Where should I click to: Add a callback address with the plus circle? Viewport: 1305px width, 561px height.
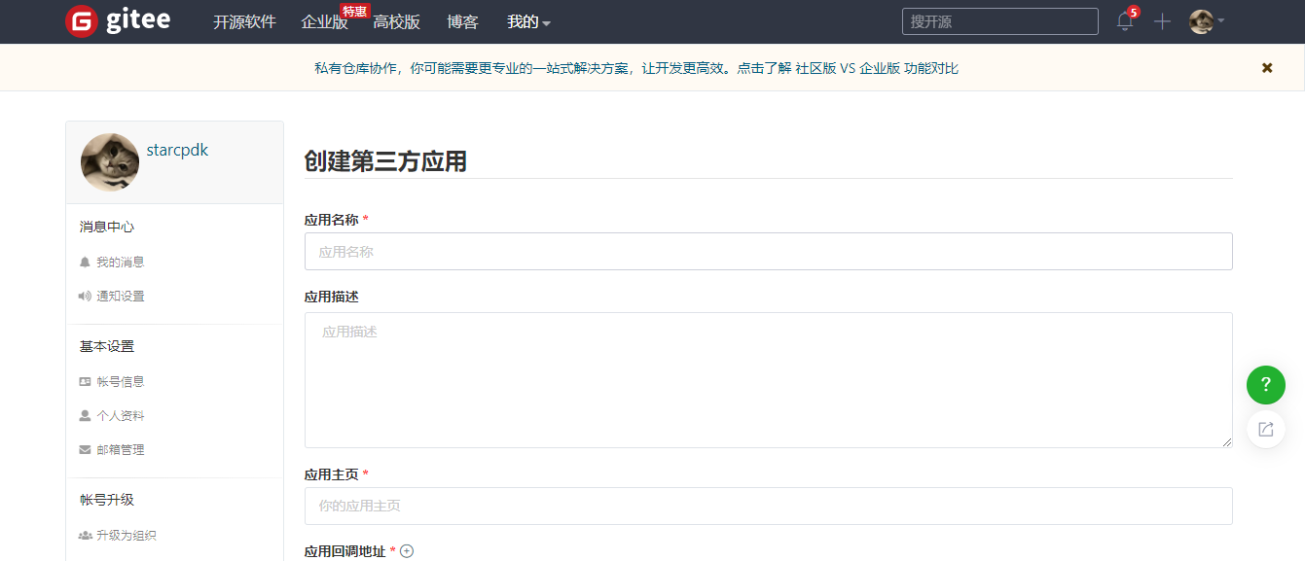pyautogui.click(x=407, y=551)
